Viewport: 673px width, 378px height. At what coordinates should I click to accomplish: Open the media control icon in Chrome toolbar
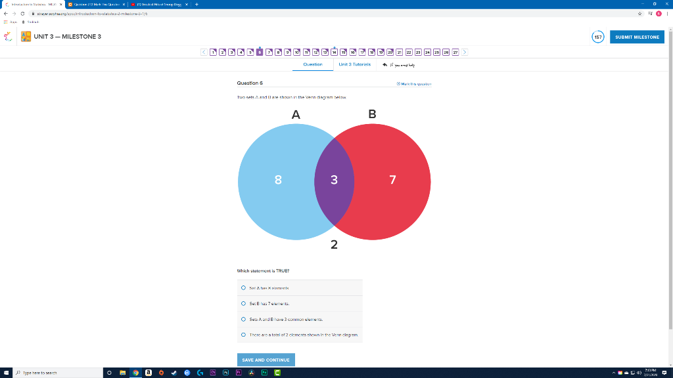tap(650, 14)
